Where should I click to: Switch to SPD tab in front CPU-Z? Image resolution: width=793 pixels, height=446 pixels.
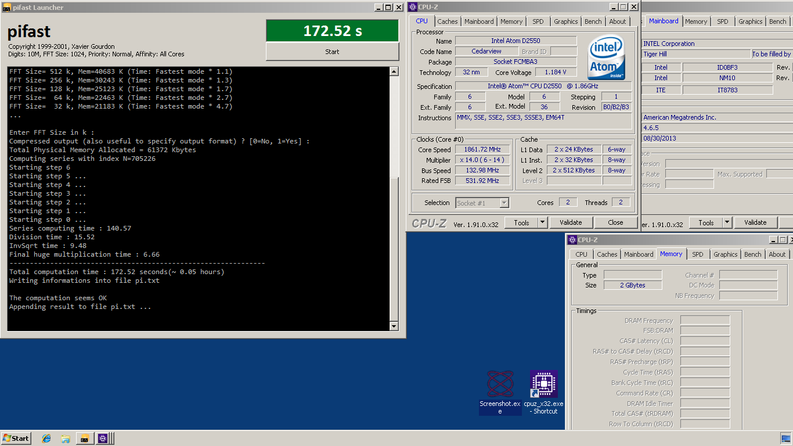tap(538, 21)
